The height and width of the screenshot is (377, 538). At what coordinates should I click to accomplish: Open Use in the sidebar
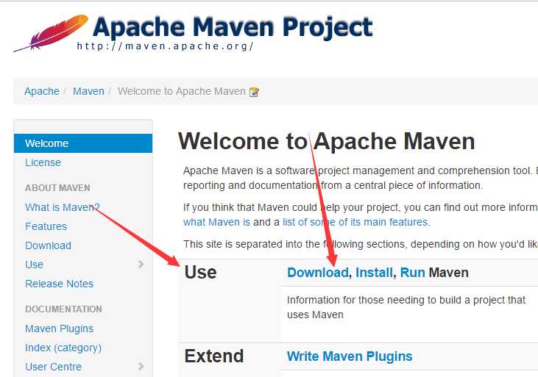click(x=35, y=265)
